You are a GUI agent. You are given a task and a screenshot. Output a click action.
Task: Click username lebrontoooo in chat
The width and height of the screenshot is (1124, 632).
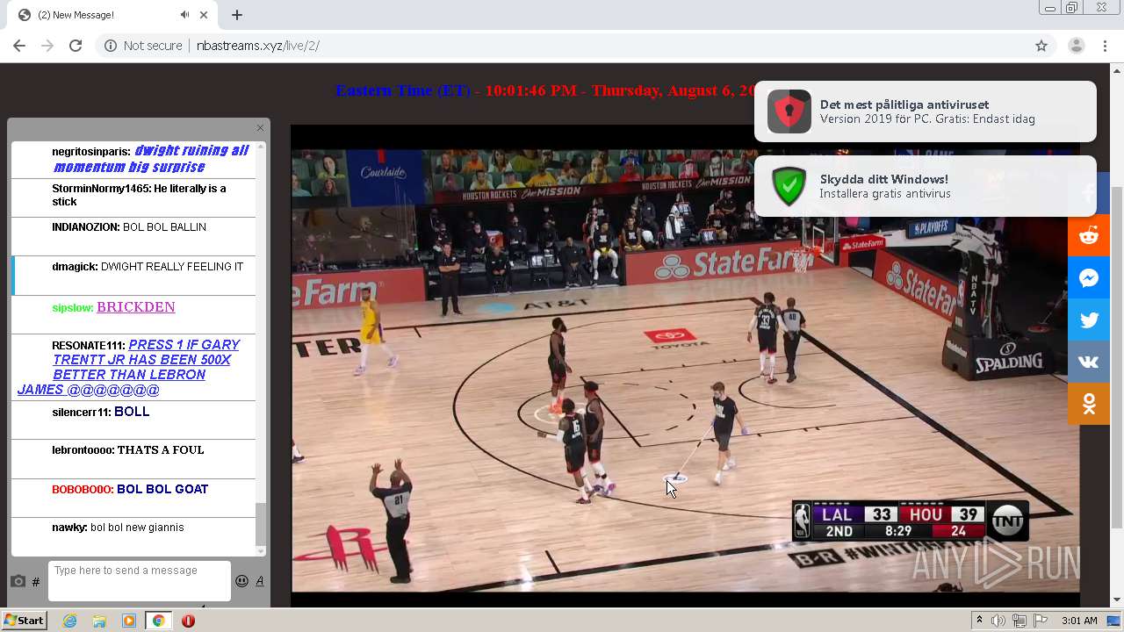pyautogui.click(x=83, y=450)
